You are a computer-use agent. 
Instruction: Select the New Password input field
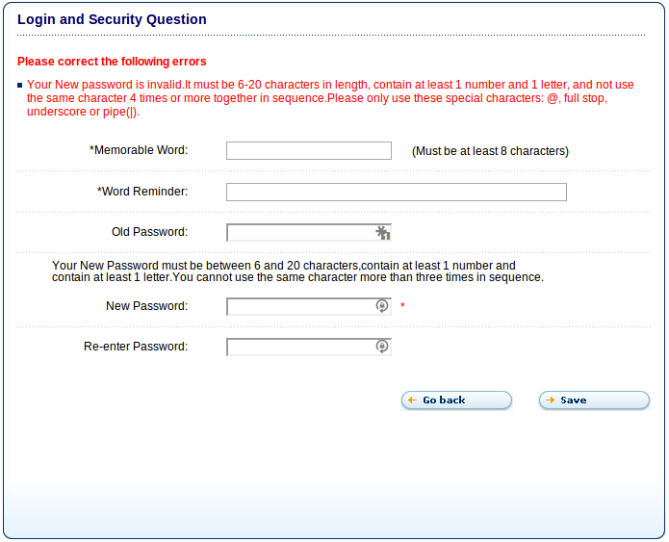coord(308,306)
